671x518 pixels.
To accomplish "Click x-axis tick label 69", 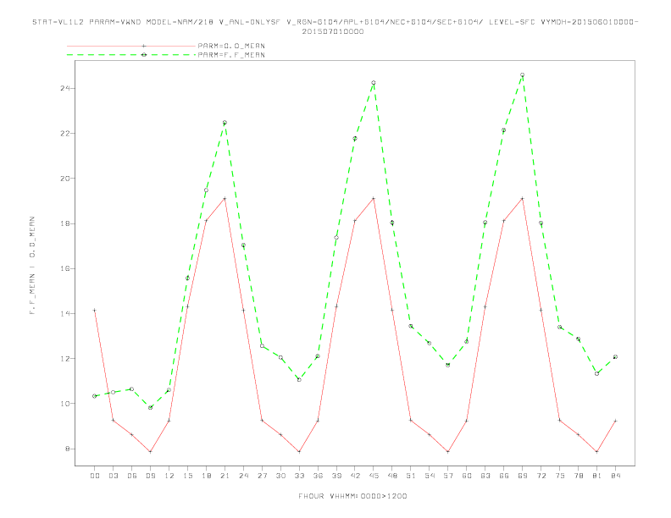I will [523, 476].
